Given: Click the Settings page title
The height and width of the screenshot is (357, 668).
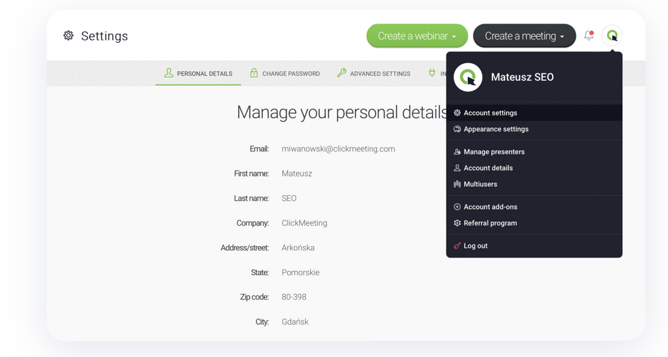Looking at the screenshot, I should pos(104,36).
